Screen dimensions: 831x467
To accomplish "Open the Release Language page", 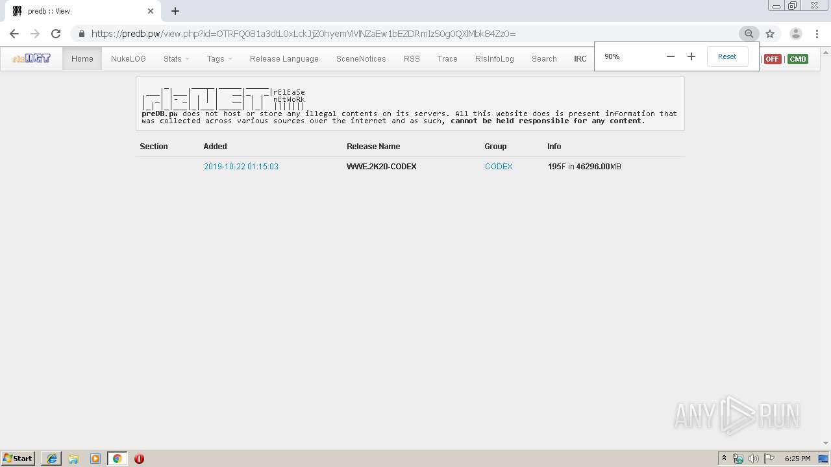I will tap(284, 58).
